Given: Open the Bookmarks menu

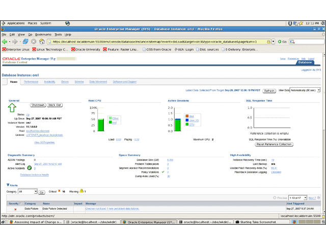Looking at the screenshot, I should coord(43,35).
